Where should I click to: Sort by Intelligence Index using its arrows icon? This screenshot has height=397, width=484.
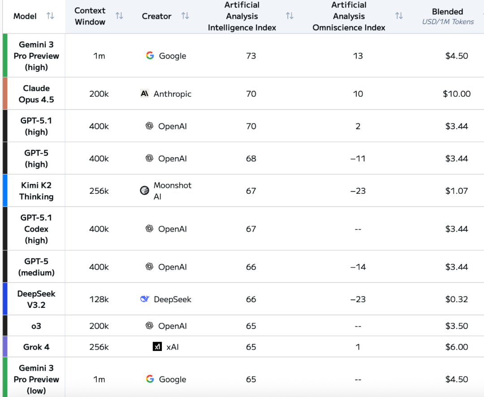[290, 16]
